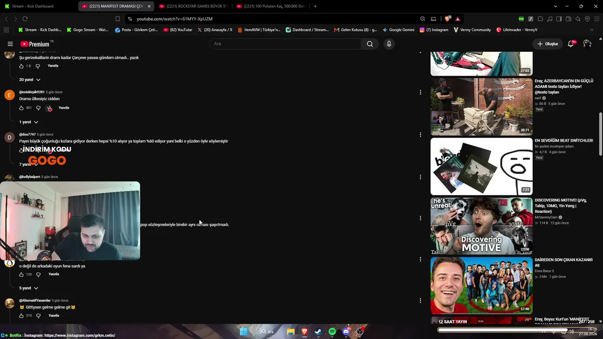Open a new browser tab
Image resolution: width=603 pixels, height=339 pixels.
[x=315, y=6]
